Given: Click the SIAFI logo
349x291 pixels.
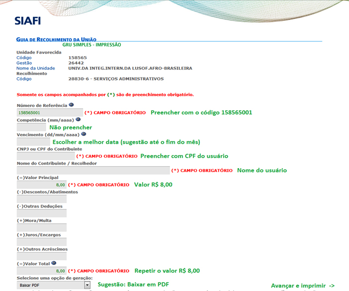Looking at the screenshot, I should tap(27, 20).
